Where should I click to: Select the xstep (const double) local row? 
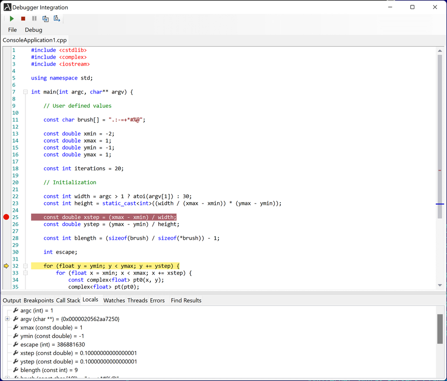coord(78,353)
